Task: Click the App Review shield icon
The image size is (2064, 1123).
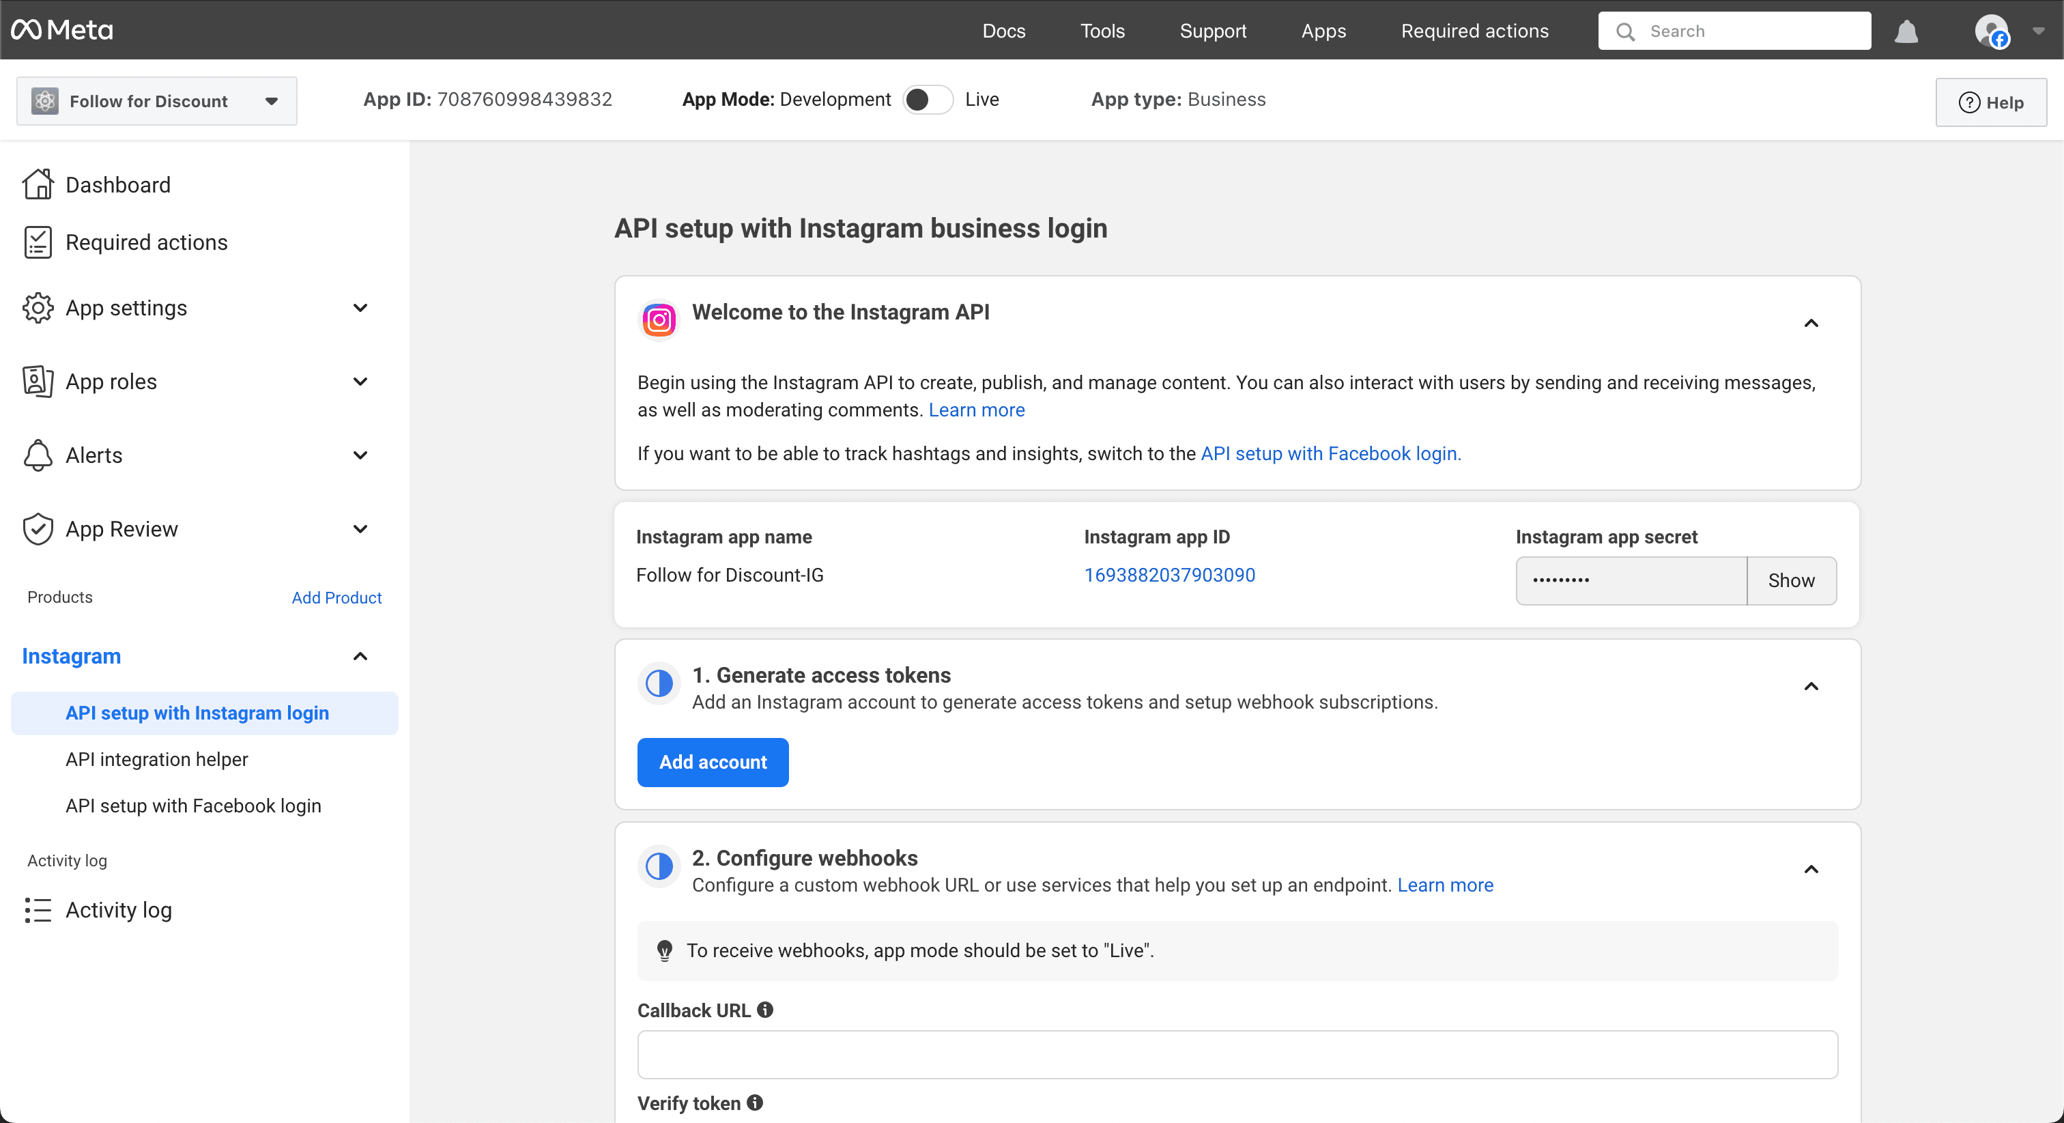Action: [38, 529]
